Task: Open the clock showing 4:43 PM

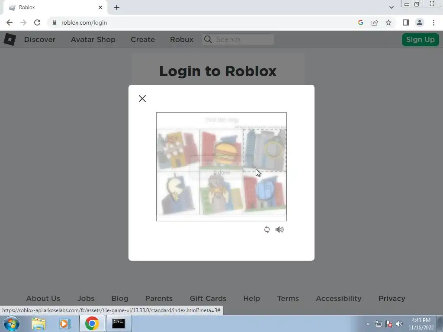Action: tap(421, 324)
